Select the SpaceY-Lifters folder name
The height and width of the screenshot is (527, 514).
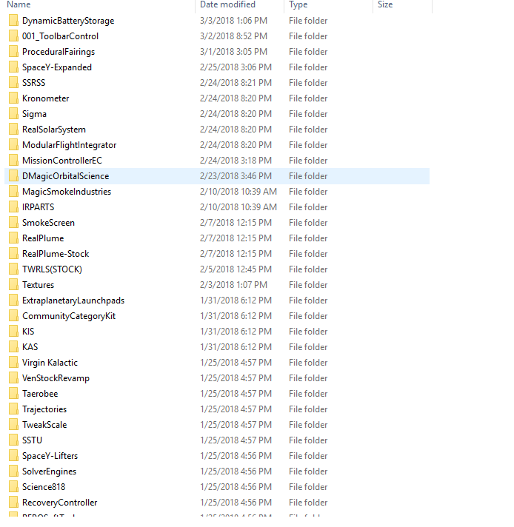(50, 456)
